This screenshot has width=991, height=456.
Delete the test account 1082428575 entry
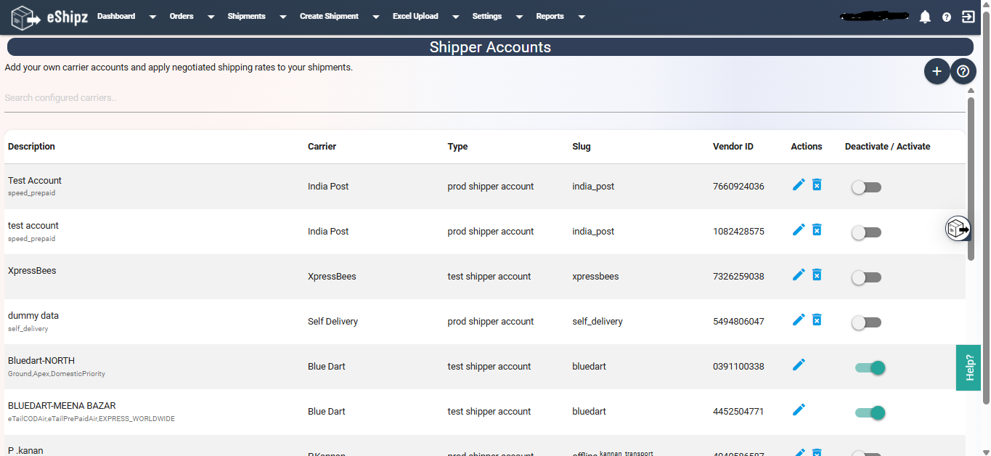click(817, 229)
